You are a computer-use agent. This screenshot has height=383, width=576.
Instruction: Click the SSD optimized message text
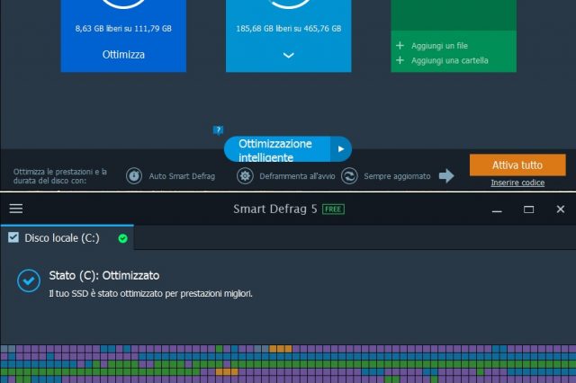pos(150,293)
